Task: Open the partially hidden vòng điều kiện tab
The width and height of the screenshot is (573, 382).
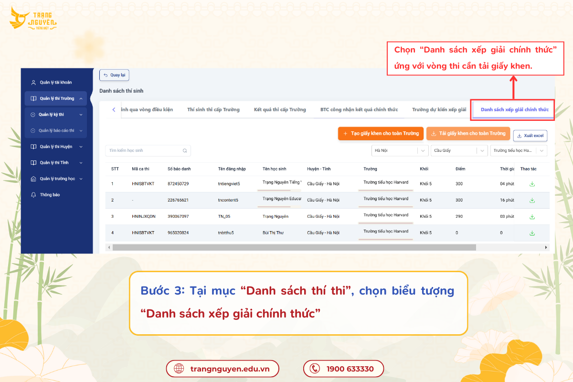Action: click(x=147, y=110)
